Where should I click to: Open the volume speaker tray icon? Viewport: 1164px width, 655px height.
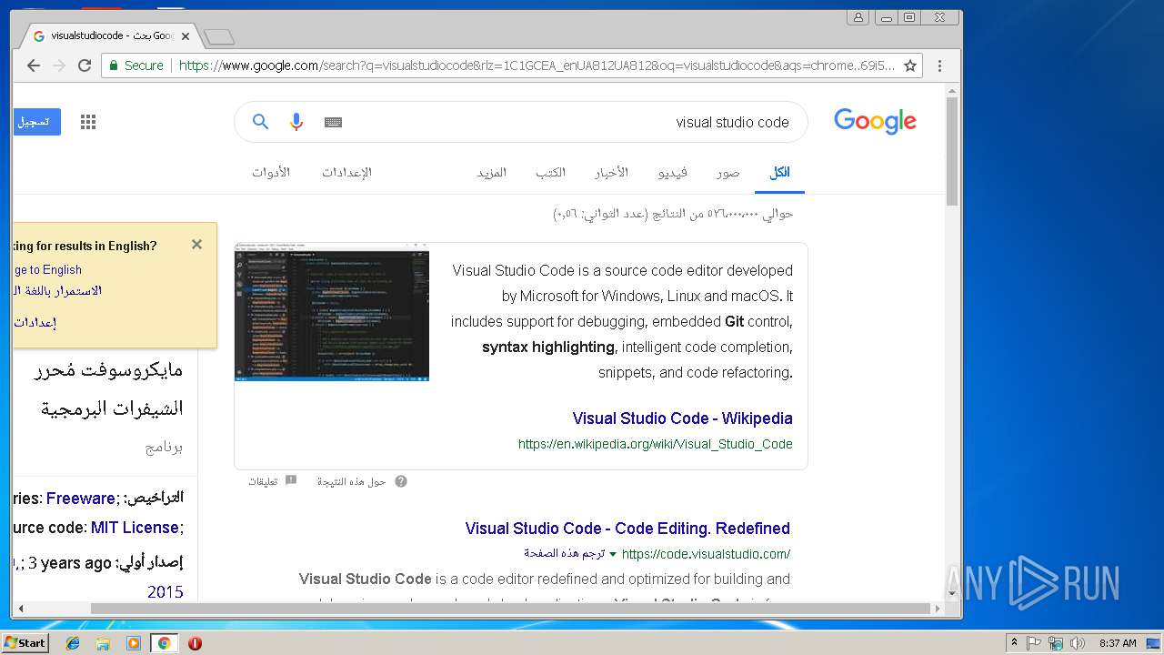click(1078, 643)
